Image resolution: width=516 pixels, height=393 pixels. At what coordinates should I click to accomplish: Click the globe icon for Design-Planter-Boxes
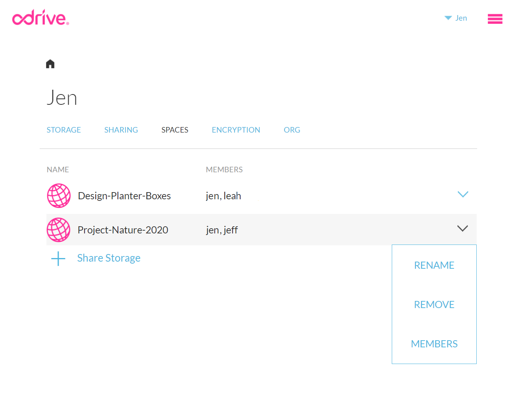[59, 196]
